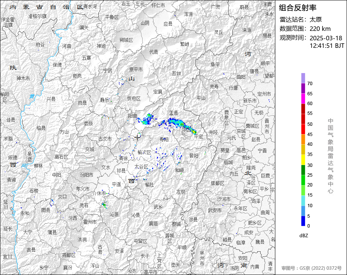Click the 审图号 GS京 (2022) 0372号 text
Screen dimensions: 347x275
pyautogui.click(x=311, y=268)
